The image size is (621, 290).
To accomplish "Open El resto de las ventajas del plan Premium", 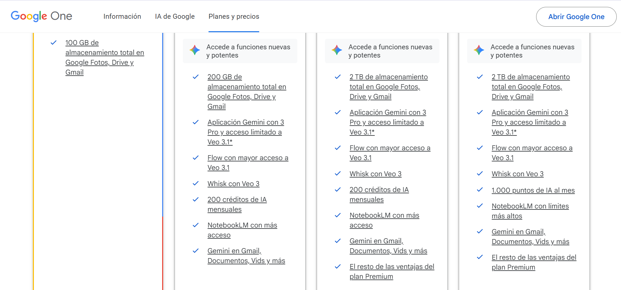I will pos(392,271).
